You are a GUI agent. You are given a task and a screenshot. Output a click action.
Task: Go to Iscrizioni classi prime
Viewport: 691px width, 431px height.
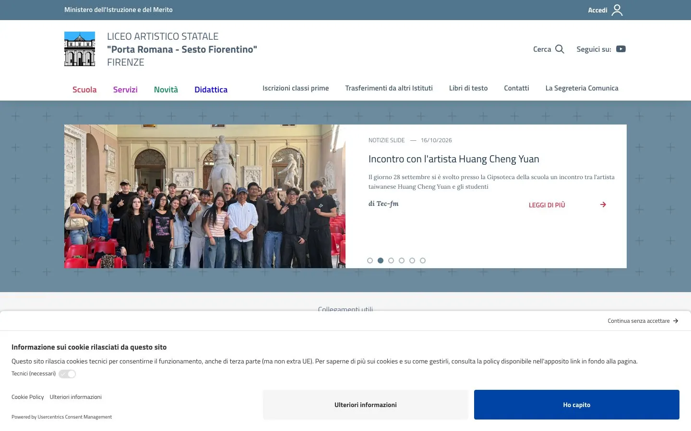point(296,88)
